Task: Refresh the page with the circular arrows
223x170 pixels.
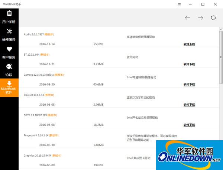Action: coord(213,18)
